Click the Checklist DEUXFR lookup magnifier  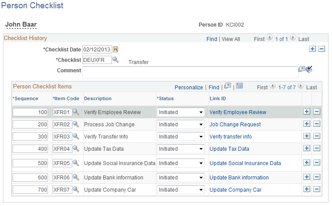(115, 60)
